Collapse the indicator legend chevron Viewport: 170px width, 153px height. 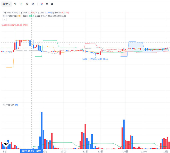(4, 20)
